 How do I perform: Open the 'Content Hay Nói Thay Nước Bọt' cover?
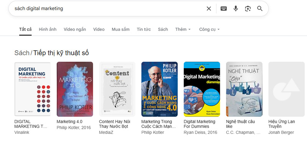click(117, 89)
